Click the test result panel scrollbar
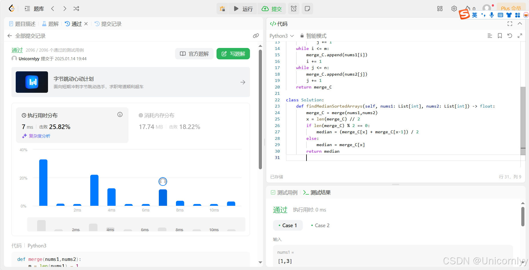Image resolution: width=529 pixels, height=270 pixels. point(523,217)
